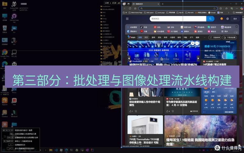Open the 抖音 quick link
The width and height of the screenshot is (244, 153).
click(x=144, y=27)
